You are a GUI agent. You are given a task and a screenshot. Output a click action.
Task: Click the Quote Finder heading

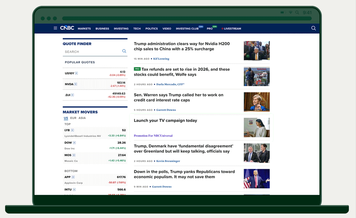tap(77, 44)
